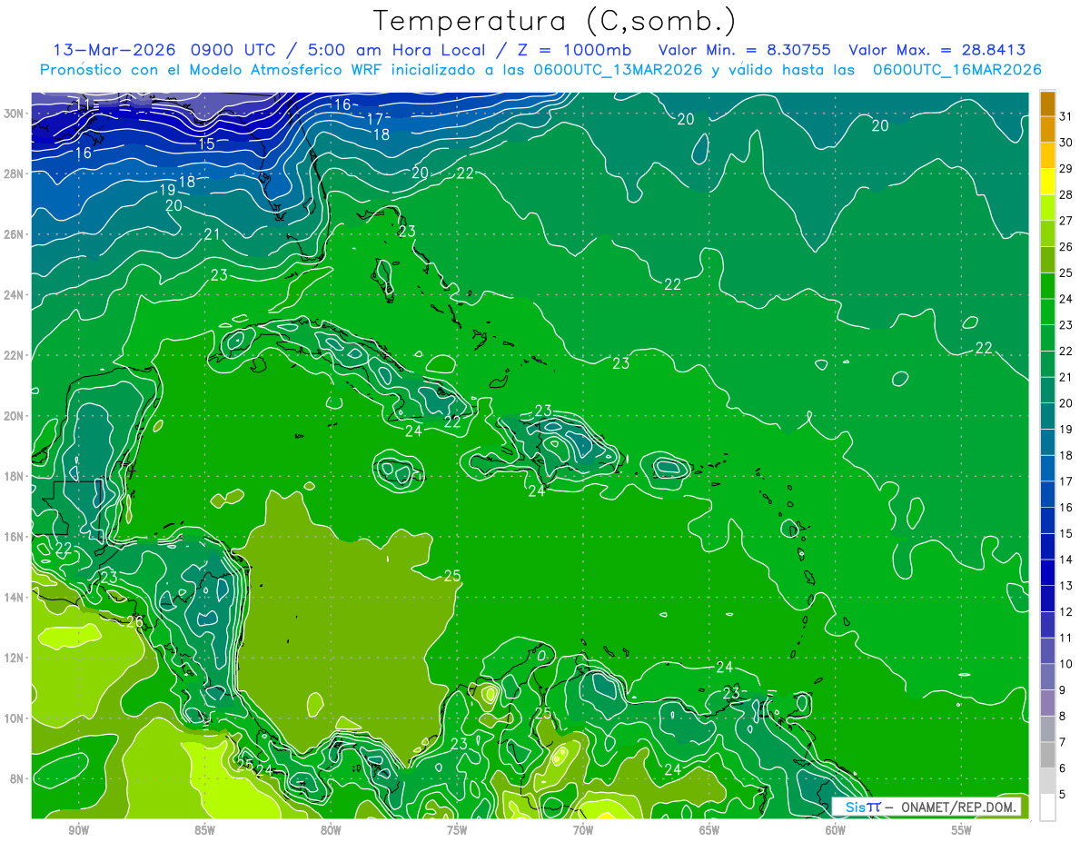Screen dimensions: 1090x842
Task: Click the "14N" latitude axis label
Action: click(14, 598)
